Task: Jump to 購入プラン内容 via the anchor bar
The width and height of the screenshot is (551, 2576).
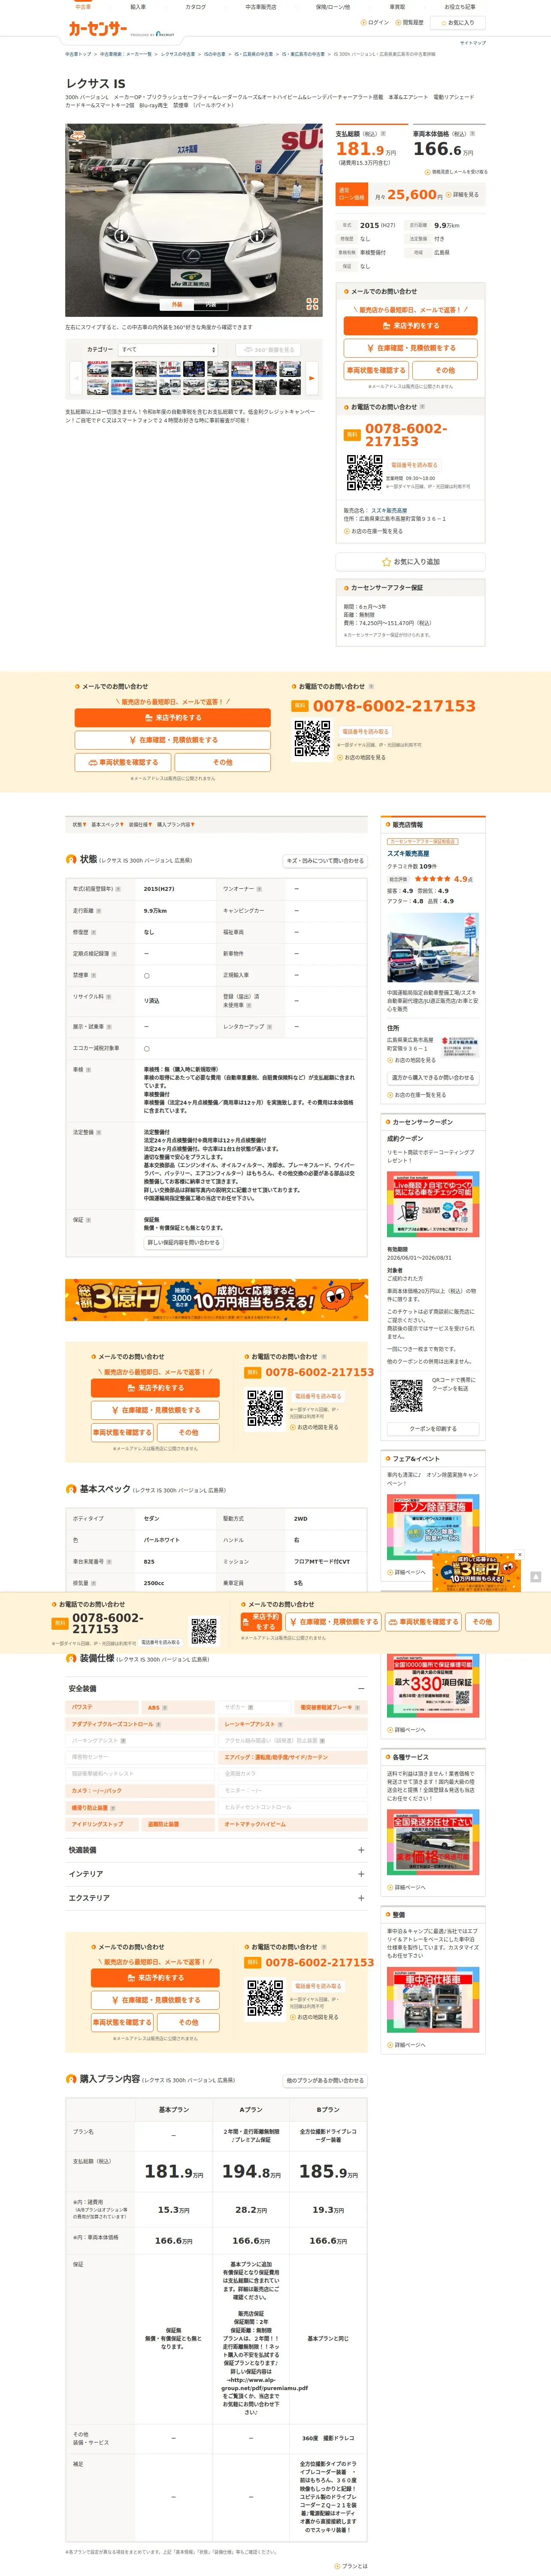Action: coord(175,825)
